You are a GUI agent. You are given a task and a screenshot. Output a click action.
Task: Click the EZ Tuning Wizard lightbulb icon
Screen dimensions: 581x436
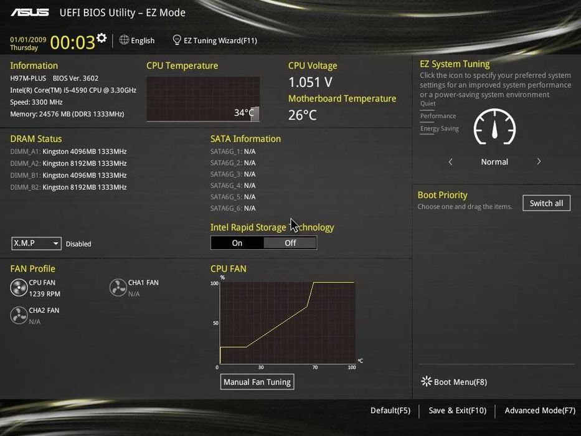(177, 40)
